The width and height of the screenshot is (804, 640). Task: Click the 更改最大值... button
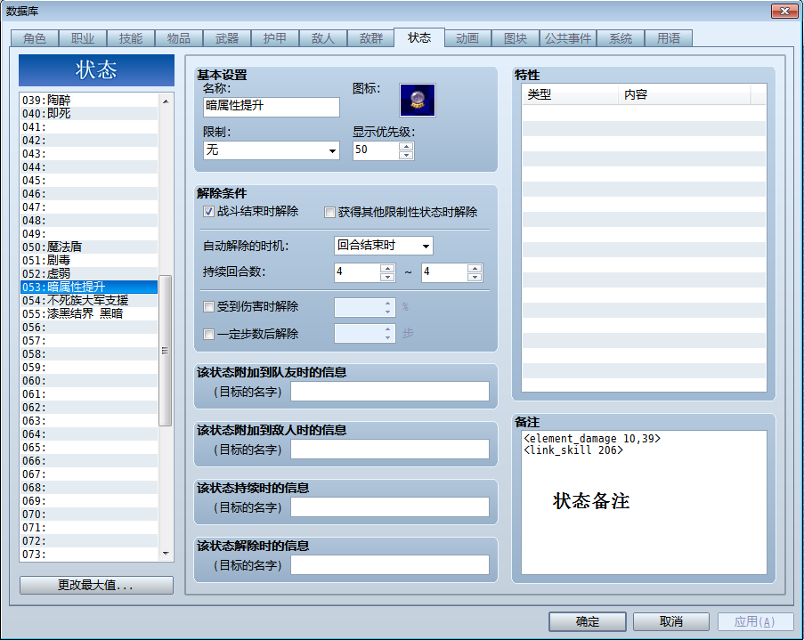[x=96, y=585]
